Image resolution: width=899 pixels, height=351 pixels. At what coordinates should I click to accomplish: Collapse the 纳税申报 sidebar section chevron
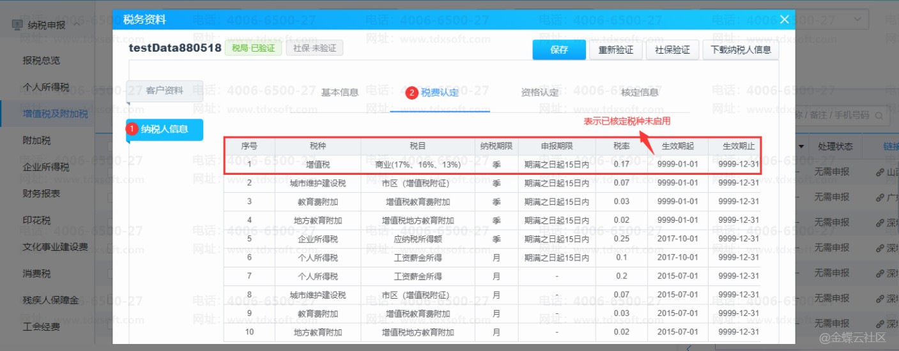click(x=76, y=25)
